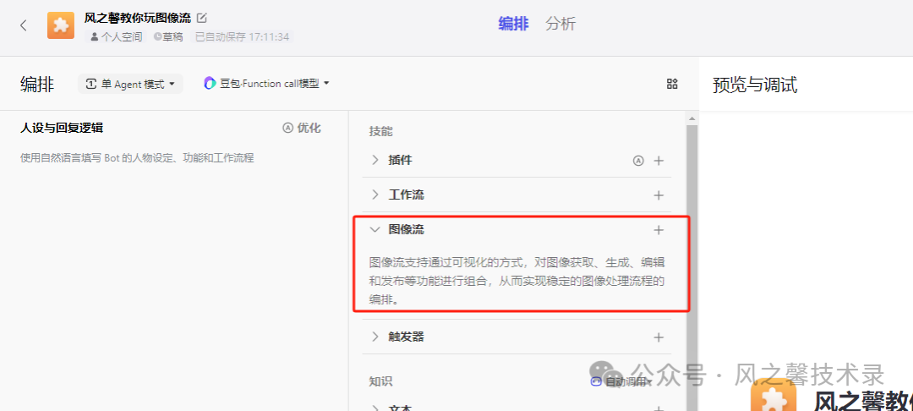Go back using the left arrow icon
The height and width of the screenshot is (411, 913).
click(x=24, y=25)
